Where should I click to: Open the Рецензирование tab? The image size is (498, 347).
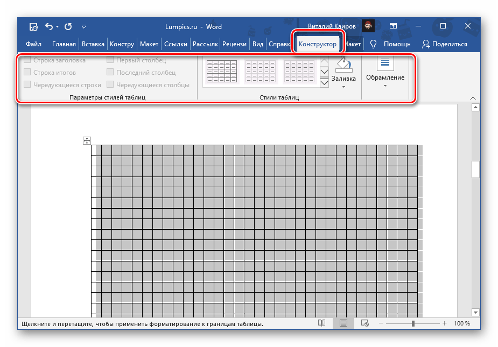(234, 44)
